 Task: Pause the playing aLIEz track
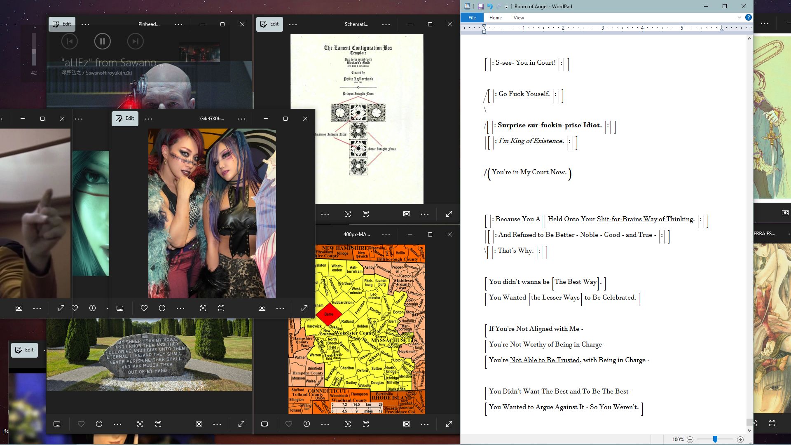102,41
